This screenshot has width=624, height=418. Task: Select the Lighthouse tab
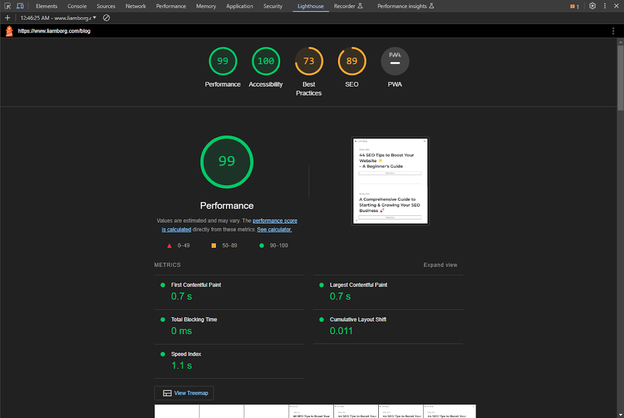coord(311,6)
